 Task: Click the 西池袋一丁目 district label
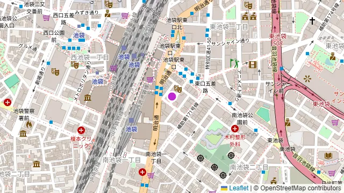pos(90,57)
